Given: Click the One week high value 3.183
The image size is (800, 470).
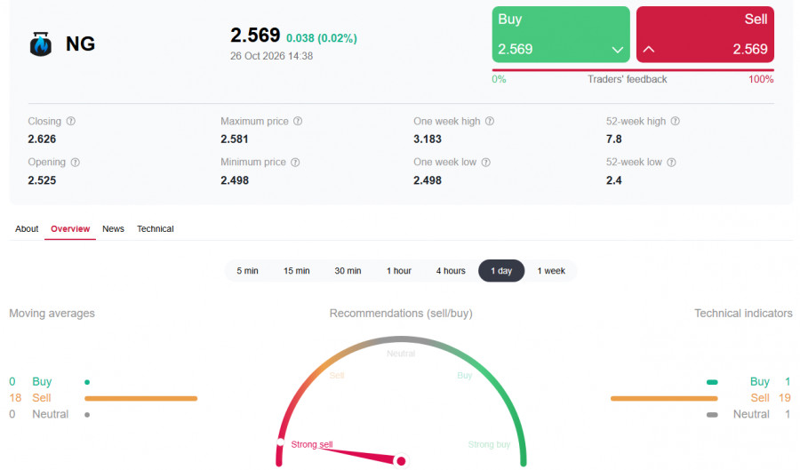Looking at the screenshot, I should (427, 139).
